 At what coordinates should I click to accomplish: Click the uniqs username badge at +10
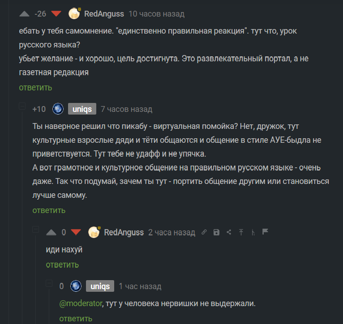81,109
